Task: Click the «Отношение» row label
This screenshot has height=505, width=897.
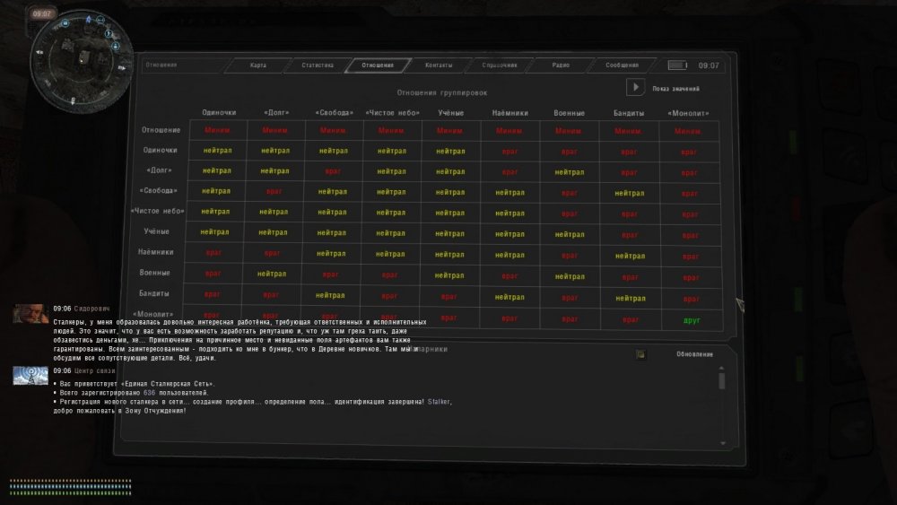Action: point(161,130)
